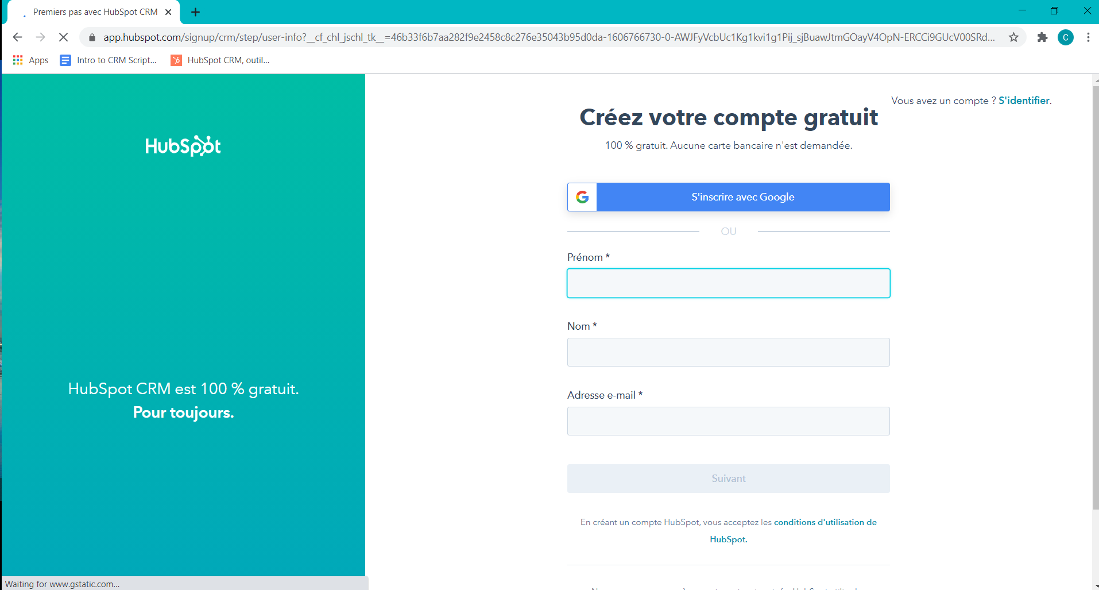Click the heading 'Créez votre compte gratuit'
The image size is (1099, 590).
pyautogui.click(x=729, y=118)
